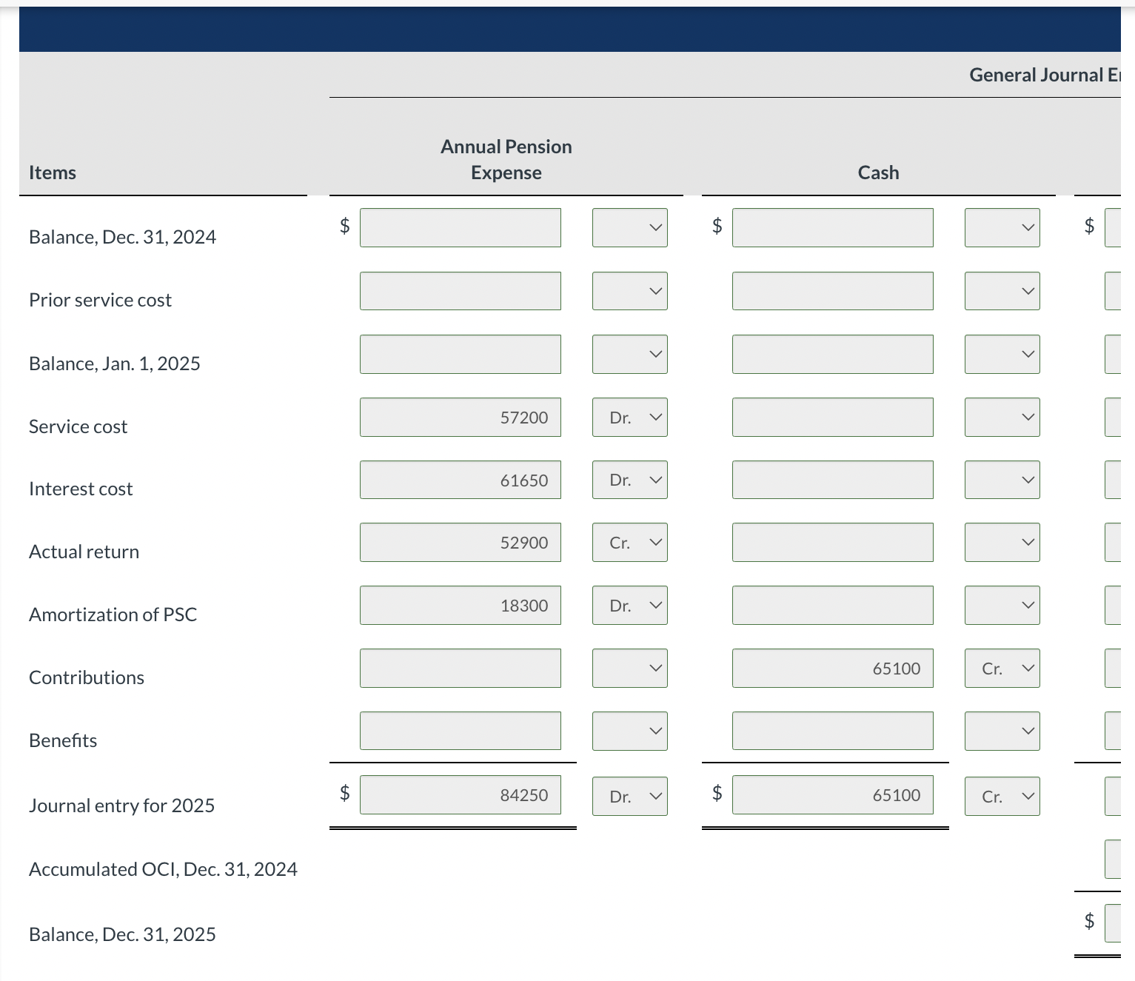
Task: Open Annual Pension Expense Dr/Cr dropdown for Balance, Dec. 31, 2024
Action: (x=630, y=227)
